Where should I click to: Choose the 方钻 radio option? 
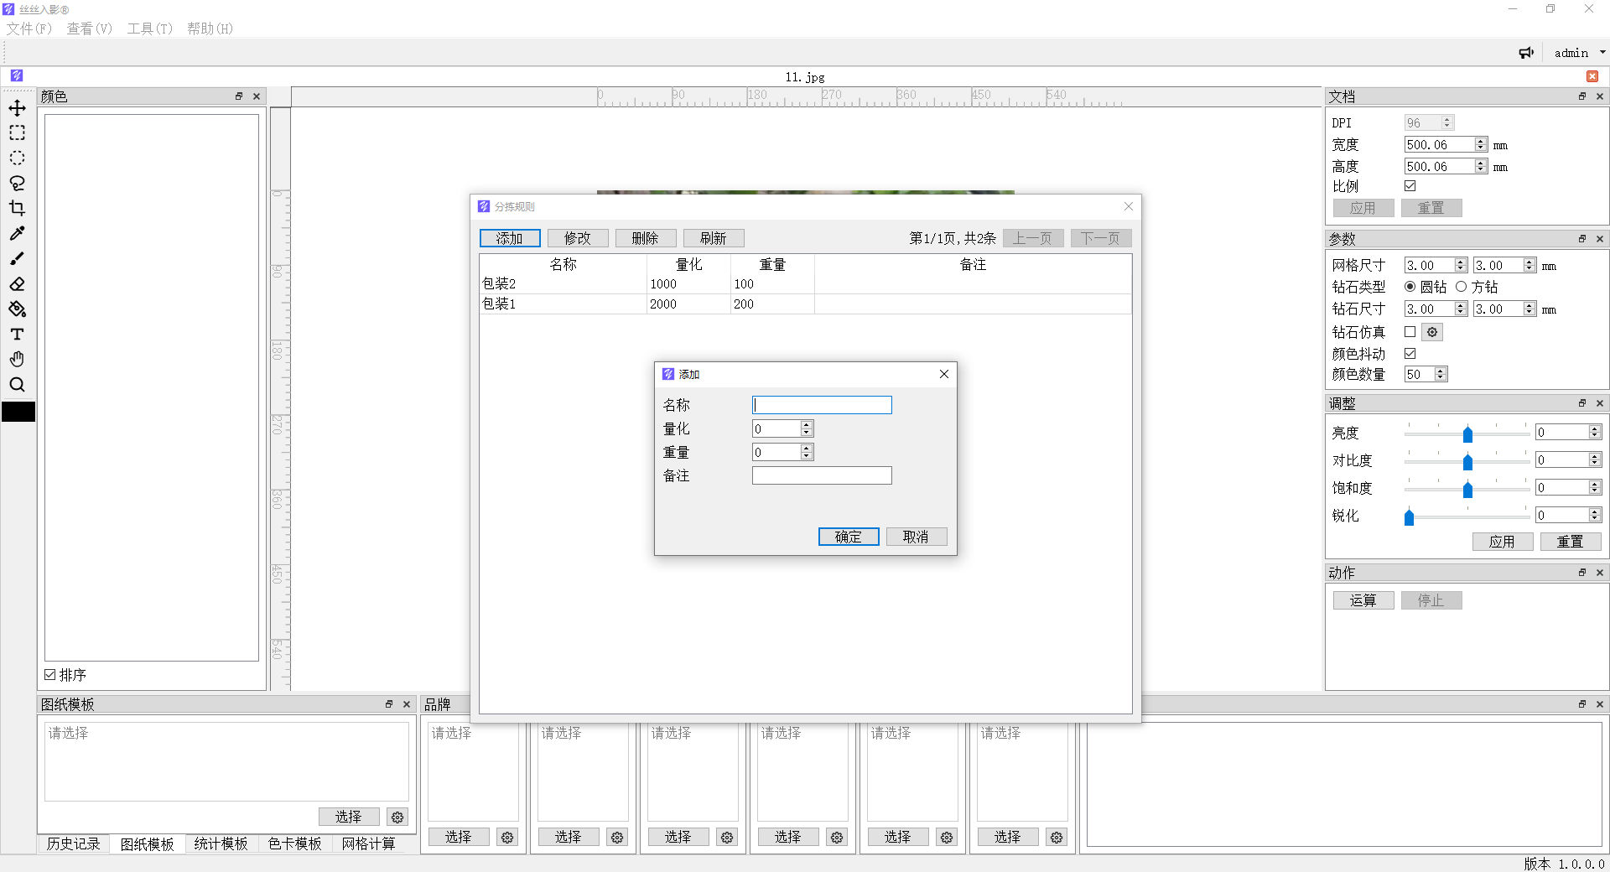click(1462, 287)
